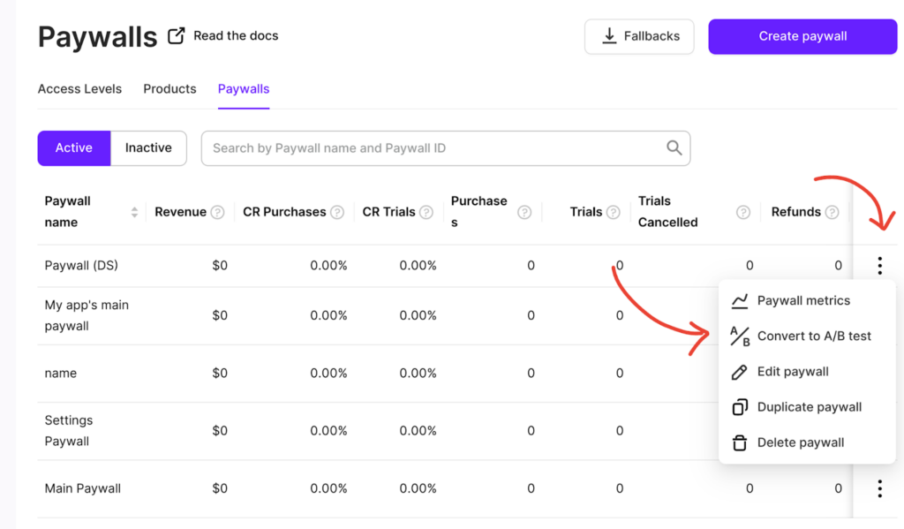Image resolution: width=904 pixels, height=529 pixels.
Task: Click the Purchases column help icon
Action: coord(524,212)
